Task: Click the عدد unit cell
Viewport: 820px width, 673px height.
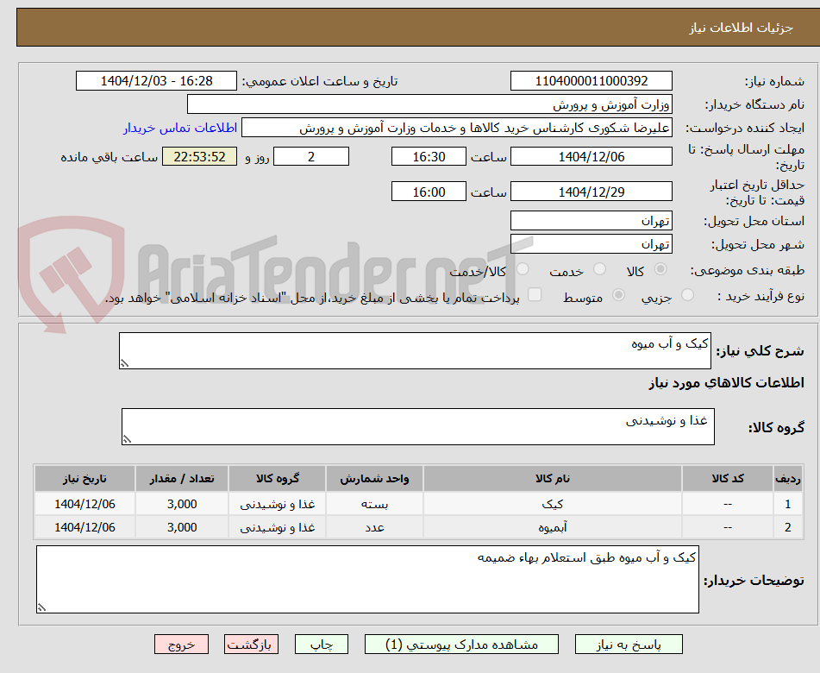Action: tap(374, 527)
